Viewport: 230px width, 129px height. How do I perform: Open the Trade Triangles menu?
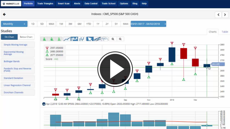[45, 4]
